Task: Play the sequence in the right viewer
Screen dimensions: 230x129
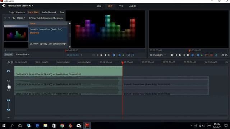Action: (180, 55)
